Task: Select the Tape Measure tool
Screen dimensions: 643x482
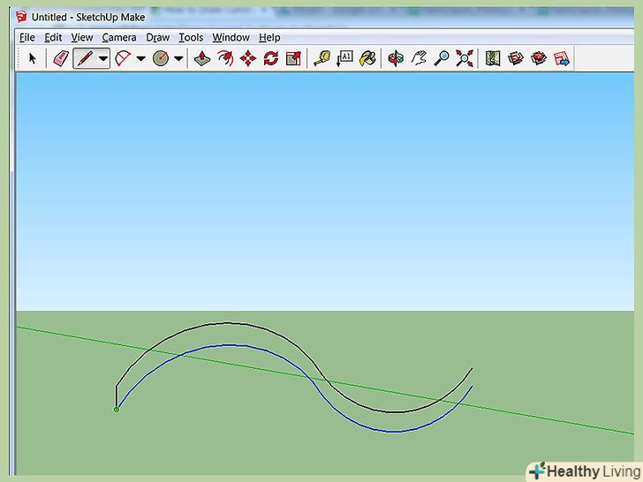Action: [321, 58]
